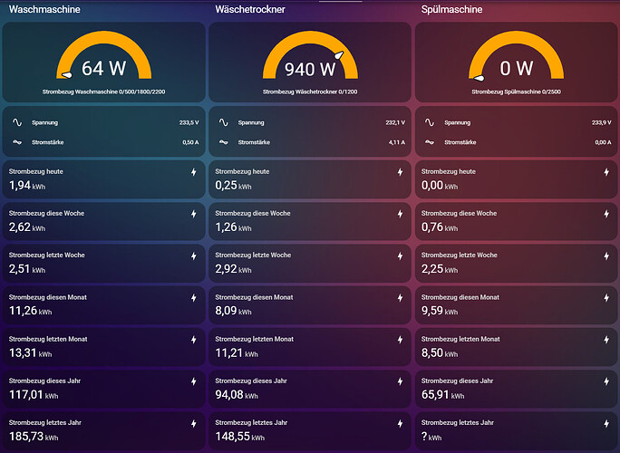620x453 pixels.
Task: Click the Wäschetrockner column heading
Action: tap(250, 9)
